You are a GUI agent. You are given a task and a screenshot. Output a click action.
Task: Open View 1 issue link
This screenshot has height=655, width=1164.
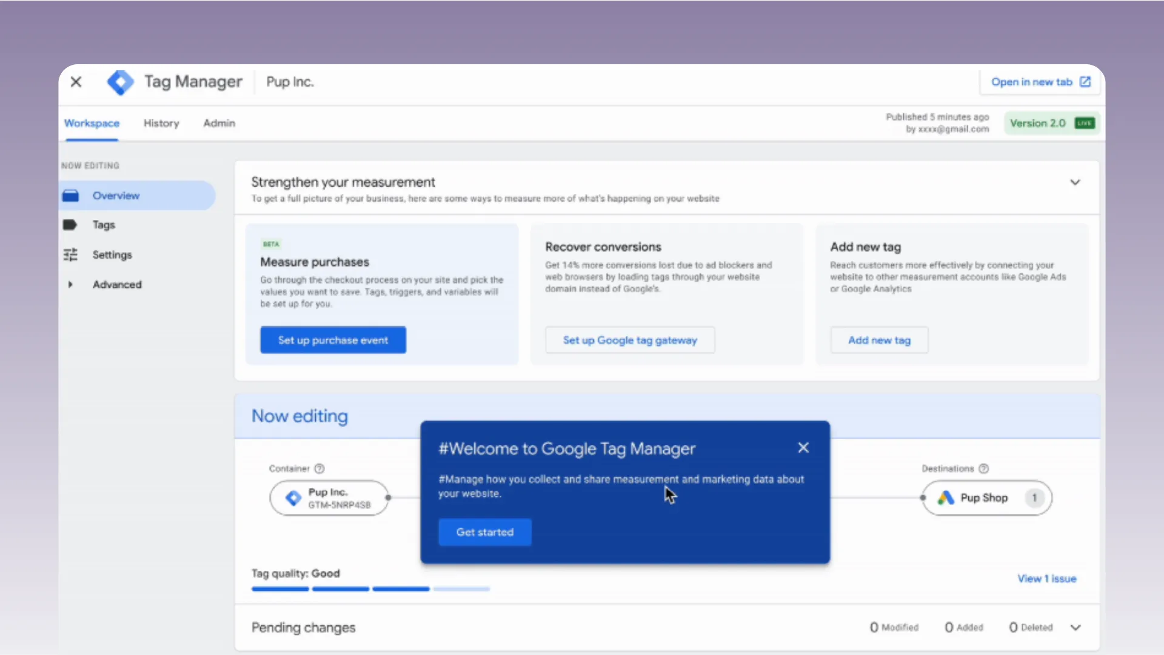[1047, 579]
